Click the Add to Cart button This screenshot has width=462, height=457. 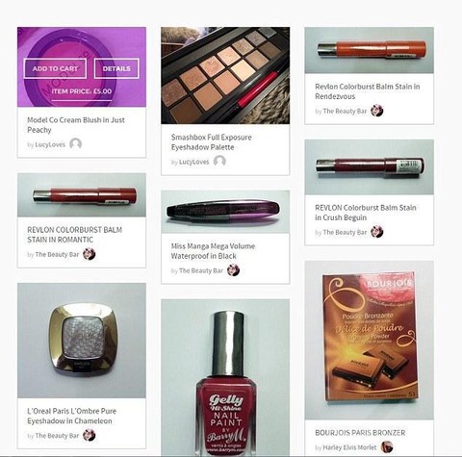(x=55, y=68)
